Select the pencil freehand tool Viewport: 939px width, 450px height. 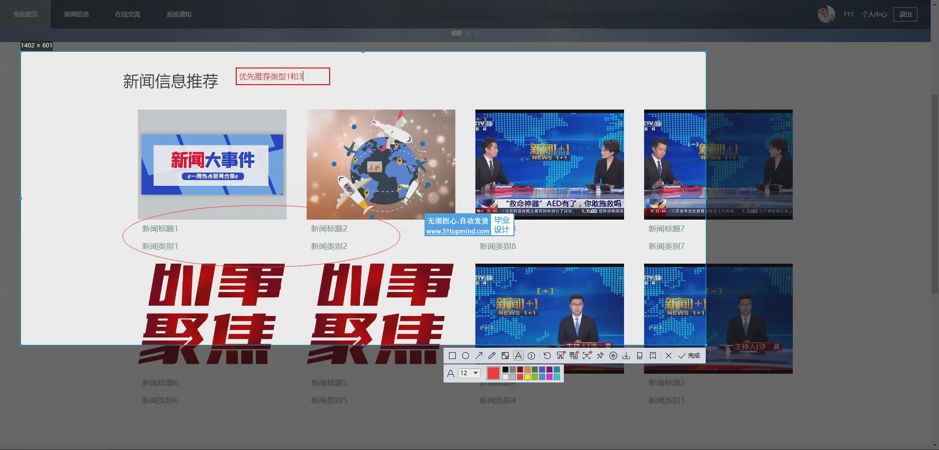[492, 356]
